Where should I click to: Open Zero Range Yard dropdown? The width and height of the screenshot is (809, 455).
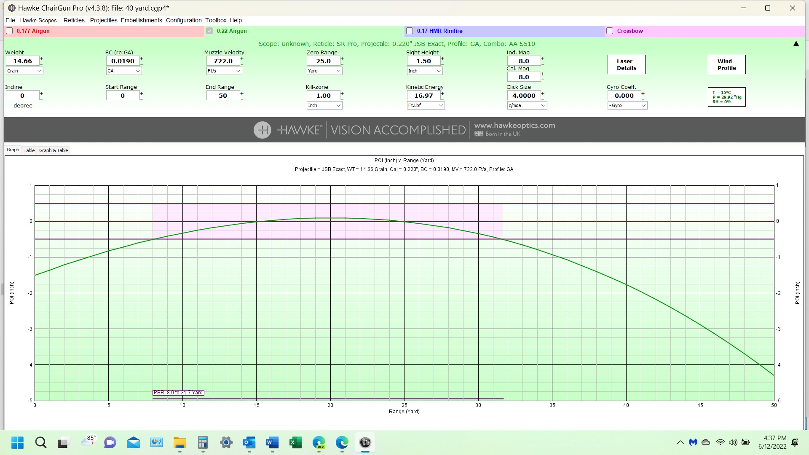[x=324, y=71]
